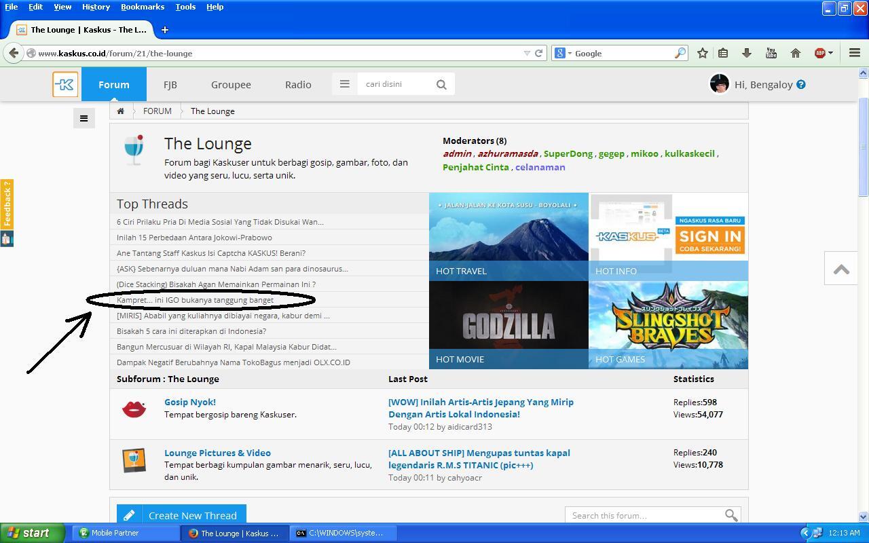This screenshot has width=869, height=543.
Task: Open the Help menu
Action: point(215,7)
